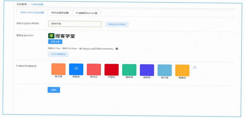Image resolution: width=245 pixels, height=118 pixels.
Task: Click the 点击上传 button
Action: pos(55,42)
